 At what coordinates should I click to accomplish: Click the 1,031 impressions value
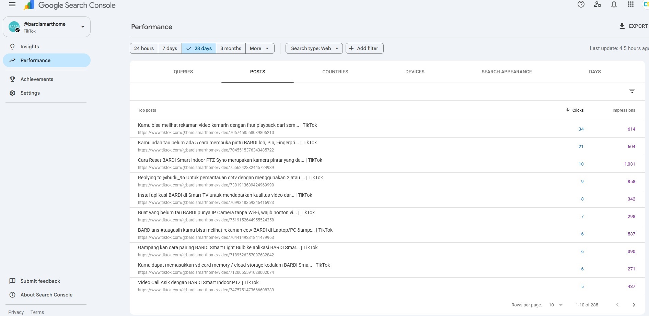(x=629, y=164)
